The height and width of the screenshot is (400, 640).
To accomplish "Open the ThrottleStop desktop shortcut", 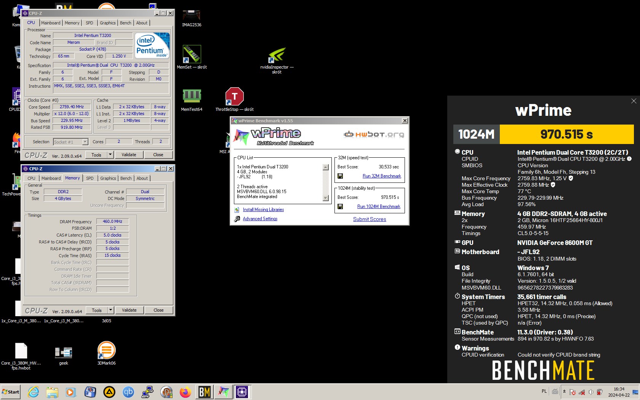I will click(234, 100).
